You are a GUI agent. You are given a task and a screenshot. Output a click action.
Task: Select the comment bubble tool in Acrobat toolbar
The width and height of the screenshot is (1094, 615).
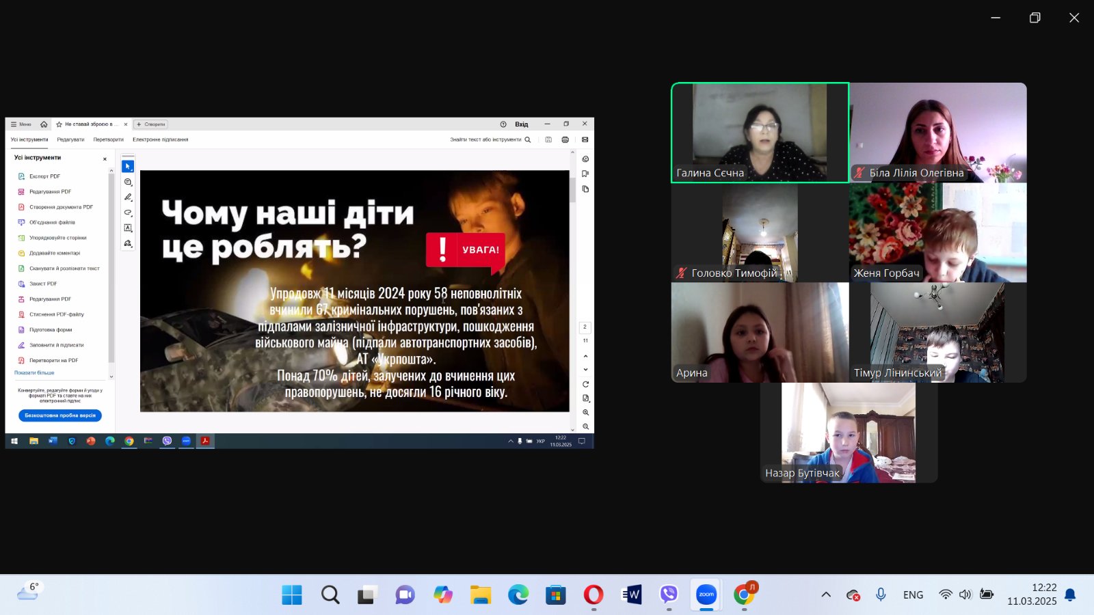pos(128,182)
